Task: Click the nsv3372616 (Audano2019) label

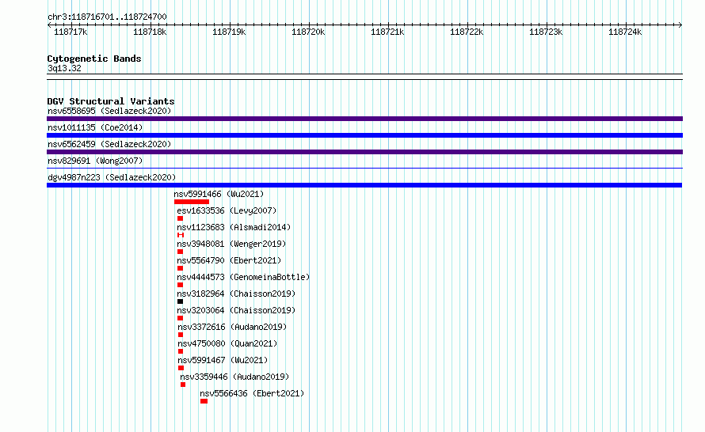Action: pos(232,327)
